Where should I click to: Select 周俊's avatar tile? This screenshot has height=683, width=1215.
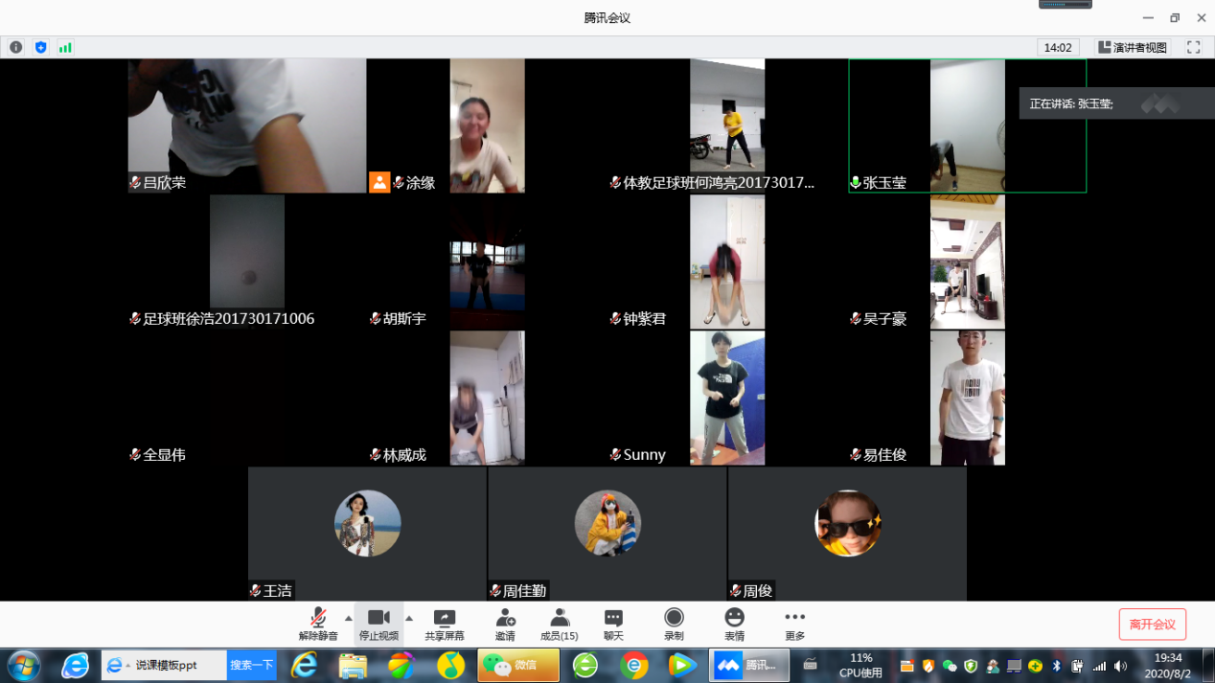pyautogui.click(x=847, y=524)
